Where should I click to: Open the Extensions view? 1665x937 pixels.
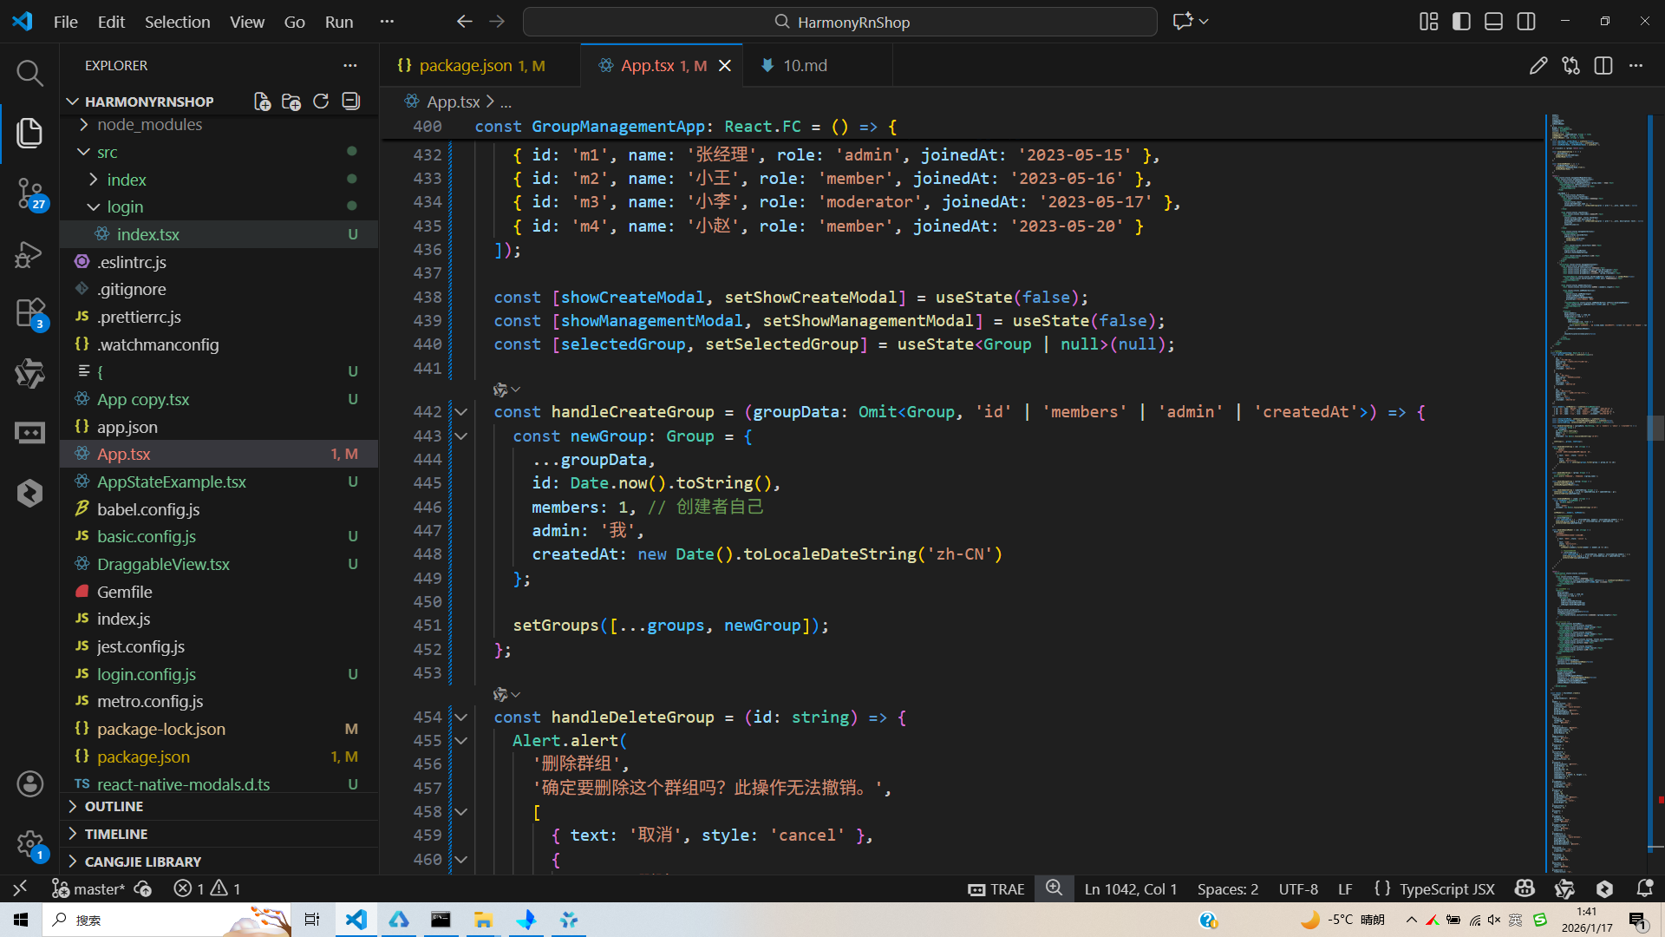pyautogui.click(x=29, y=312)
